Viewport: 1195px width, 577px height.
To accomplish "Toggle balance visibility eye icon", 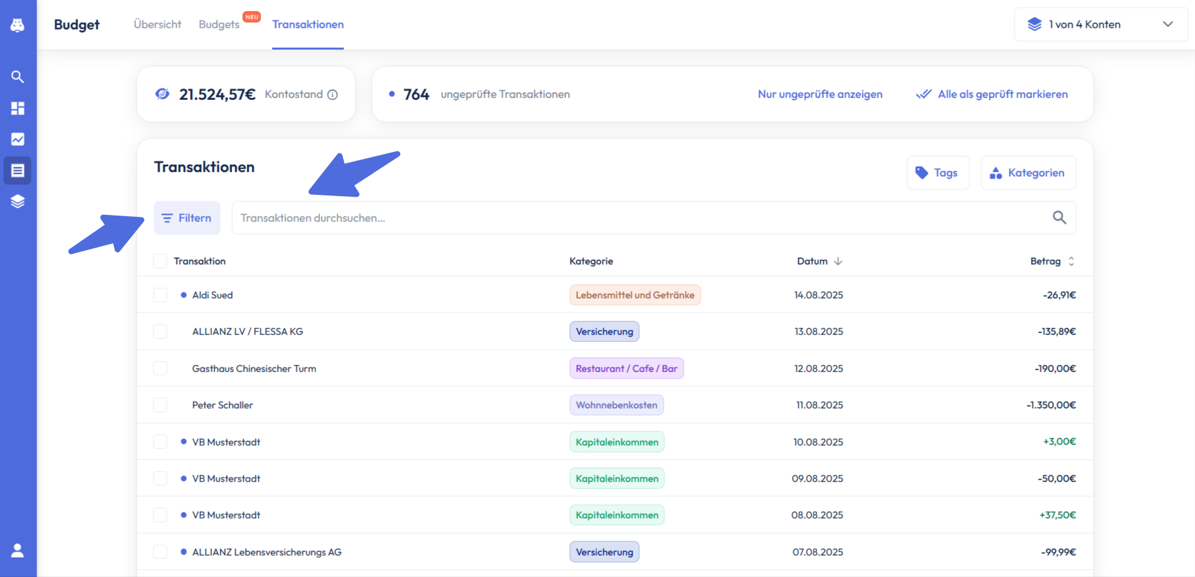I will pos(162,94).
